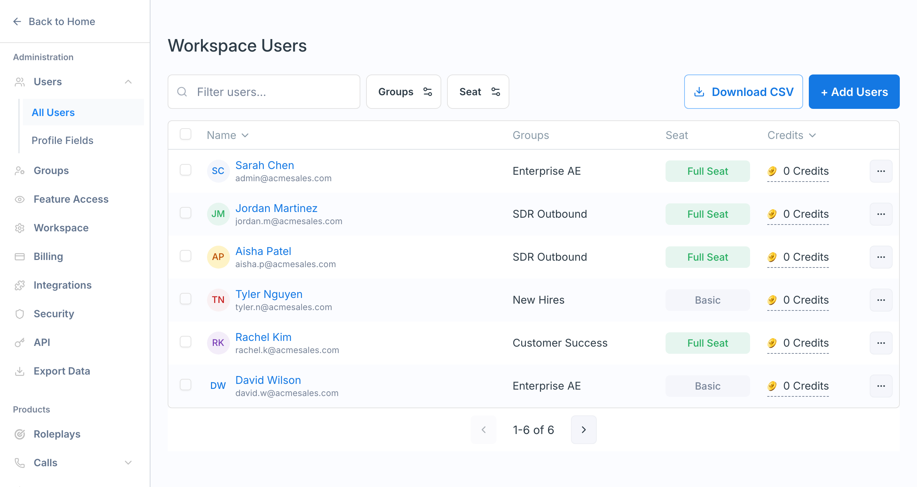Open the more options menu for Jordan Martinez

881,214
